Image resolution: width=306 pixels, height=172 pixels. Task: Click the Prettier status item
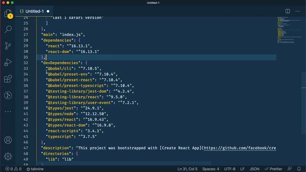click(273, 169)
